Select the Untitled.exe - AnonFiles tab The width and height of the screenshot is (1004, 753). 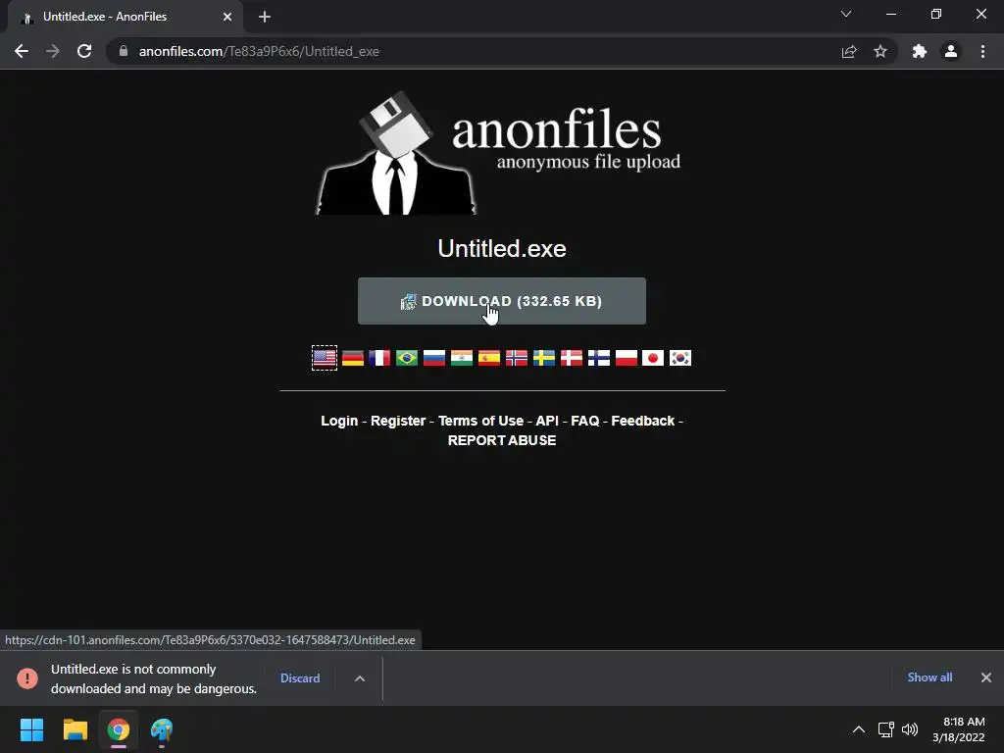125,17
